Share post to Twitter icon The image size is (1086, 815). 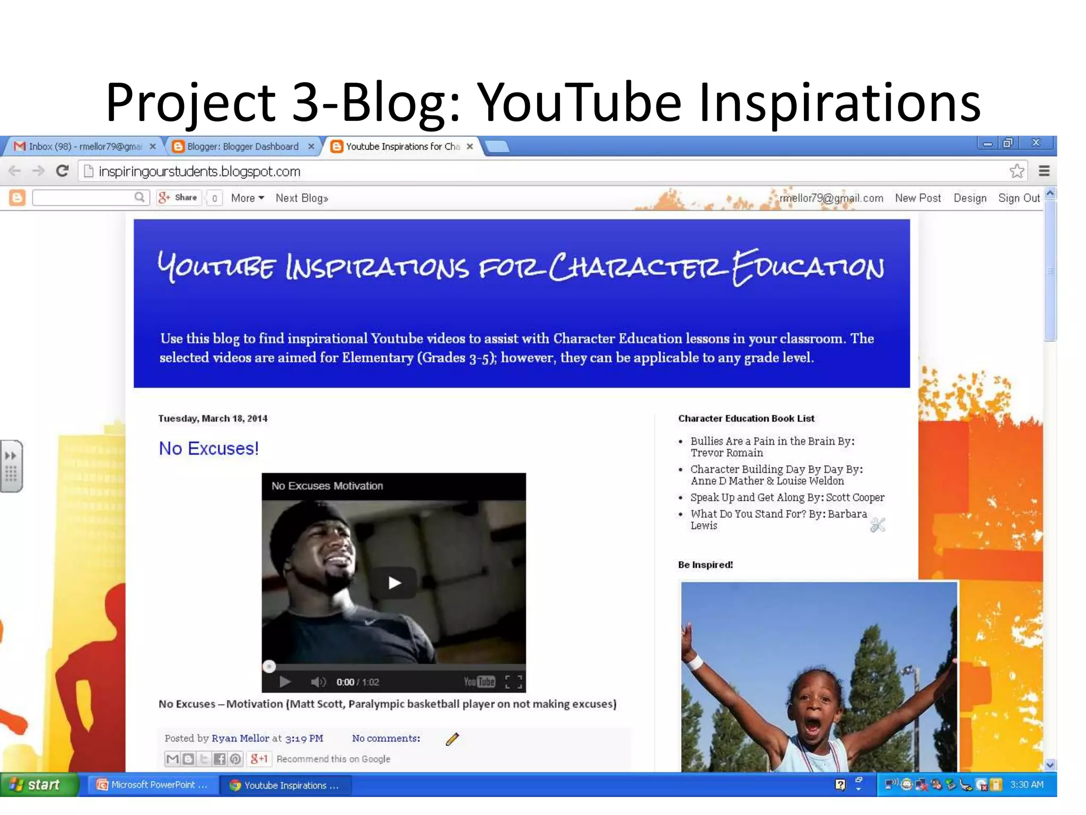click(x=204, y=759)
